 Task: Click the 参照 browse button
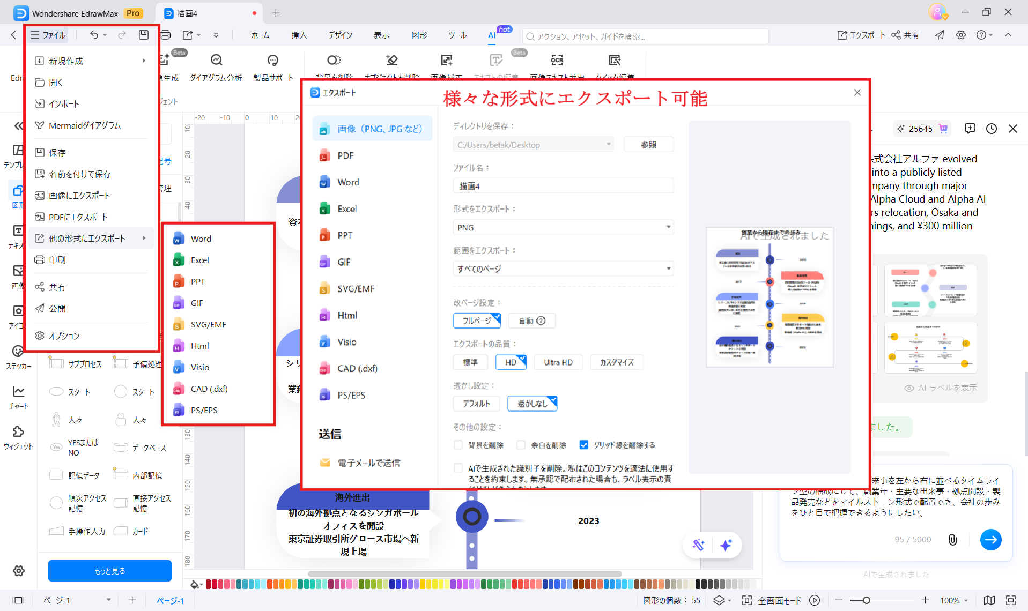[x=648, y=145]
